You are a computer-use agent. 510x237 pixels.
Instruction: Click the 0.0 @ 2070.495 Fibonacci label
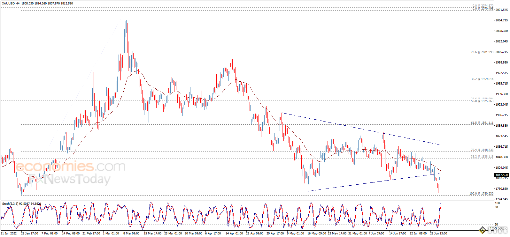click(483, 9)
